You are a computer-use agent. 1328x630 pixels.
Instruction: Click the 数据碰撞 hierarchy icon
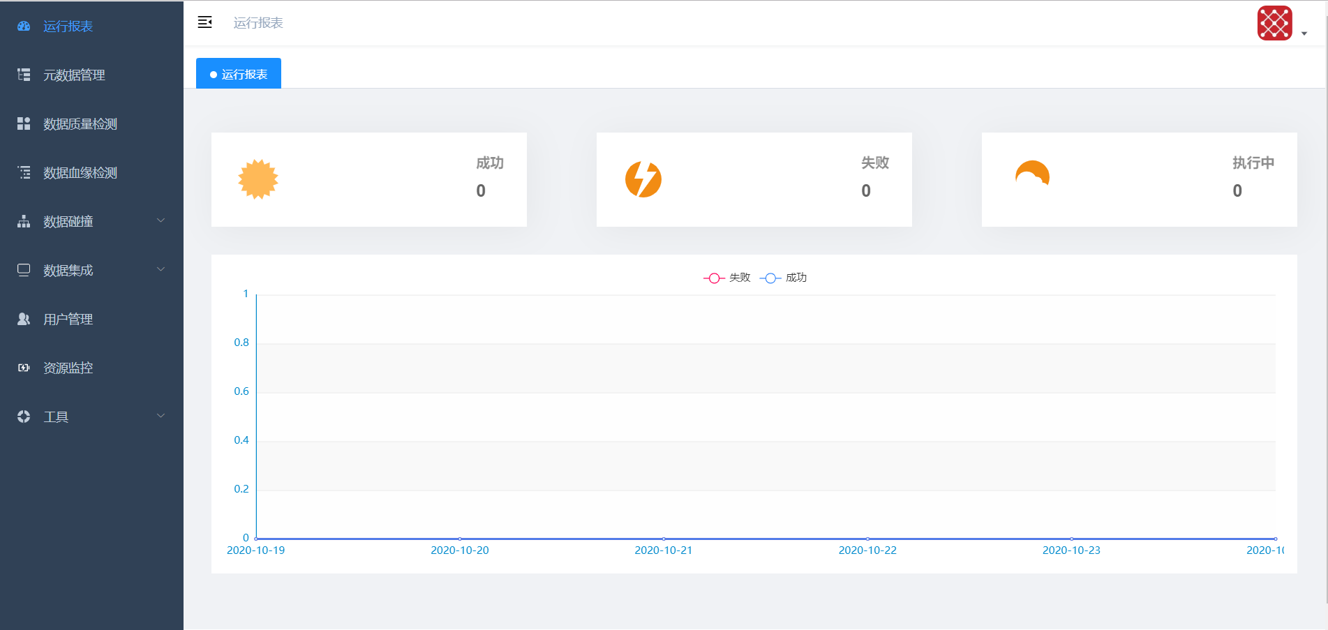pyautogui.click(x=24, y=221)
